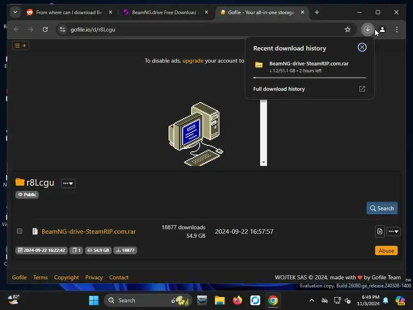Click the retro computer ad image
The height and width of the screenshot is (310, 413).
[196, 134]
